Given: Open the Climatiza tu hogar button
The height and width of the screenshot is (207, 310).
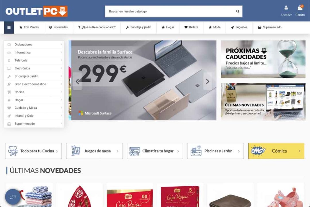Looking at the screenshot, I should pos(155,151).
